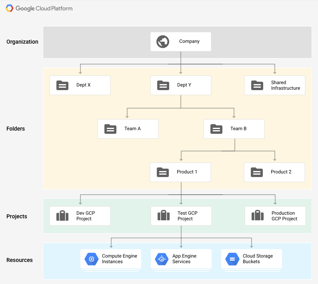Select the App Engine Services icon

point(162,259)
